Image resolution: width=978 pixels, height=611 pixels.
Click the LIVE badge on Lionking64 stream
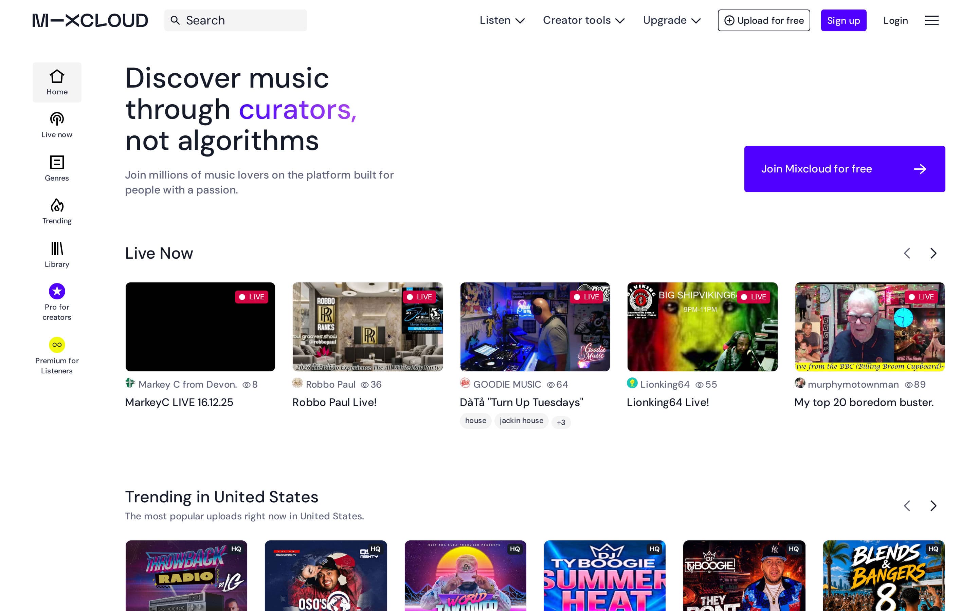click(753, 297)
